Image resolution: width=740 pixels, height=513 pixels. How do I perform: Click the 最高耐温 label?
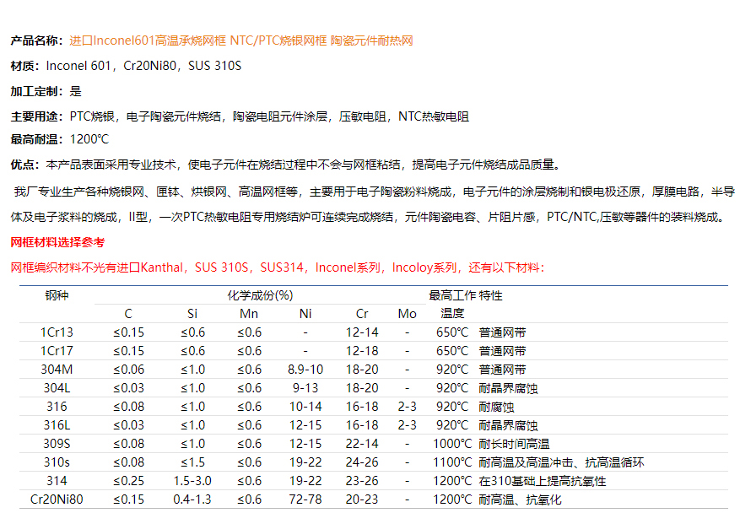point(35,139)
